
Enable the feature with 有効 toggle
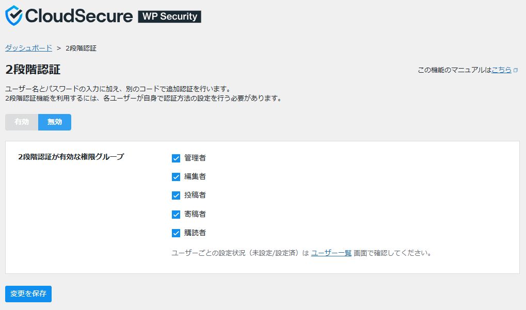pyautogui.click(x=21, y=122)
